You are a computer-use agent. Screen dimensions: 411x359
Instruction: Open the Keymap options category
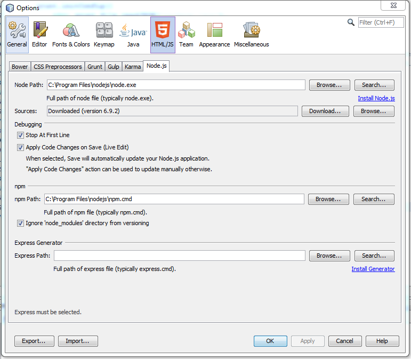[104, 35]
